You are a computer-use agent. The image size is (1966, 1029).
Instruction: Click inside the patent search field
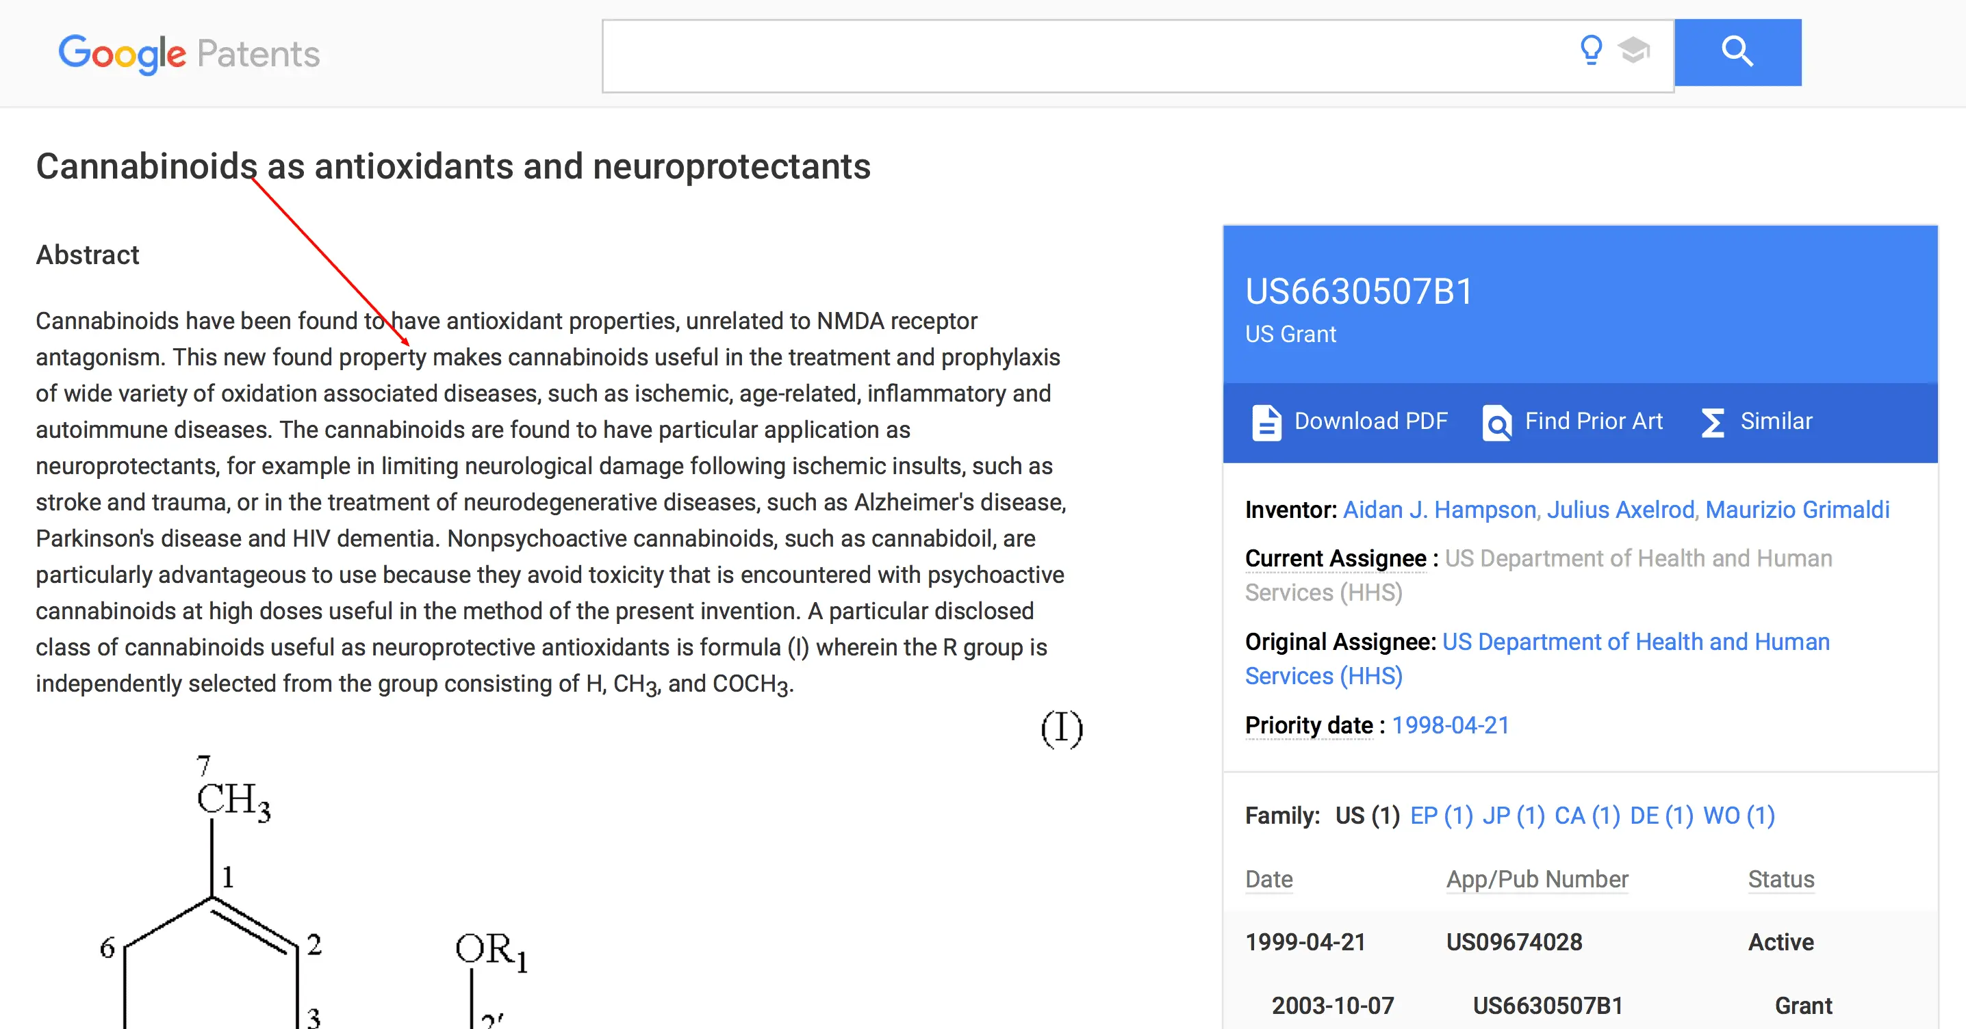tap(1069, 55)
